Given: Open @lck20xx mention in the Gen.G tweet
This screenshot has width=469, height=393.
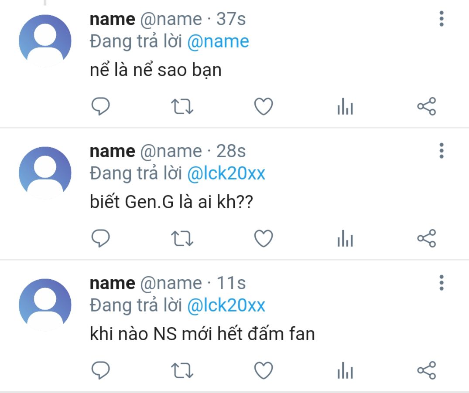Looking at the screenshot, I should click(226, 173).
